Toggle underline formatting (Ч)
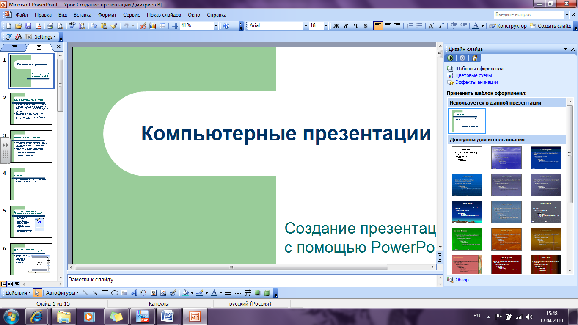Viewport: 578px width, 325px height. (x=356, y=26)
